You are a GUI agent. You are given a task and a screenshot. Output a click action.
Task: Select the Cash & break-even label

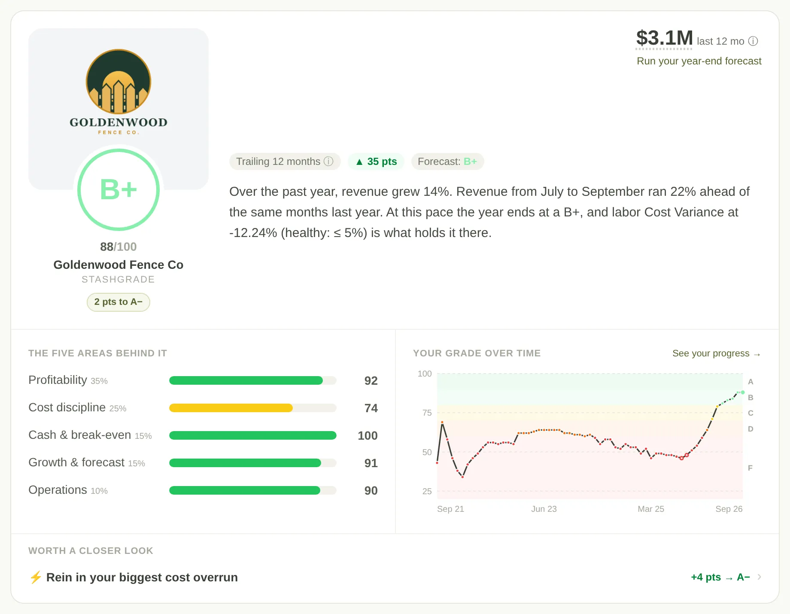[x=90, y=435]
